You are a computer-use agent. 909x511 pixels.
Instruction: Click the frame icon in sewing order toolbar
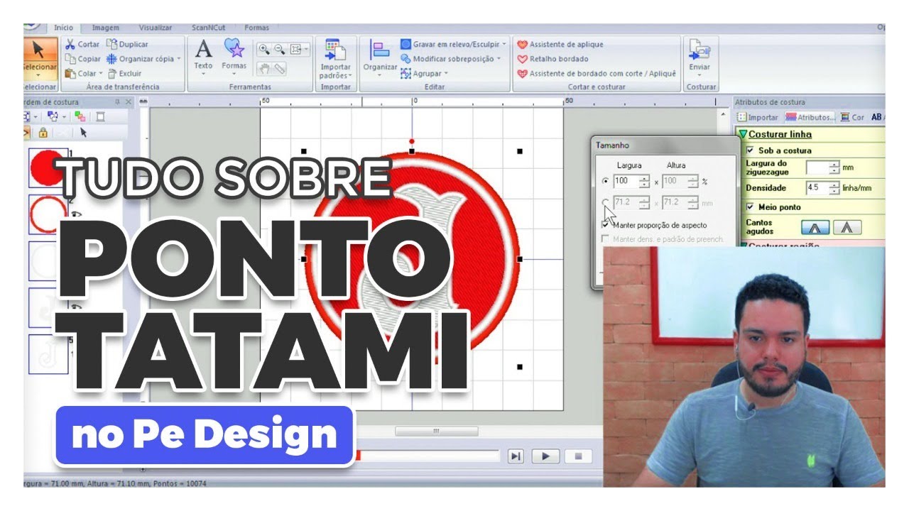100,116
